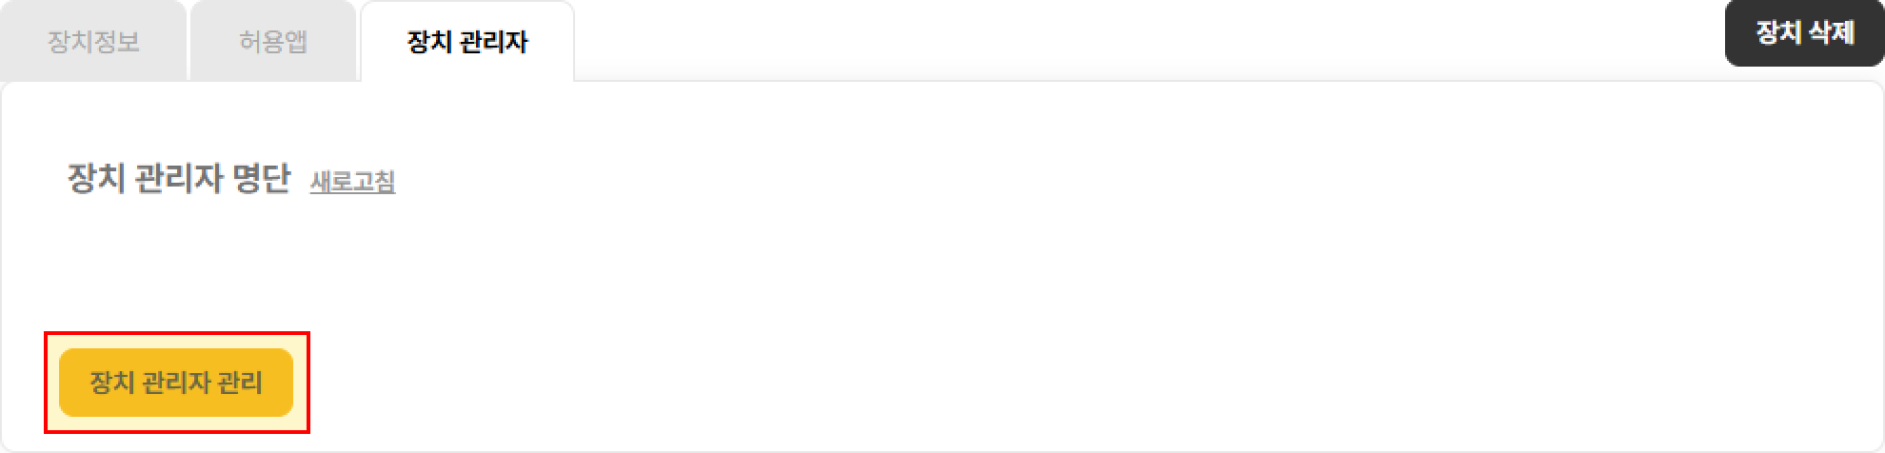Go to the first gray tab 장치정보
1885x453 pixels.
tap(93, 42)
